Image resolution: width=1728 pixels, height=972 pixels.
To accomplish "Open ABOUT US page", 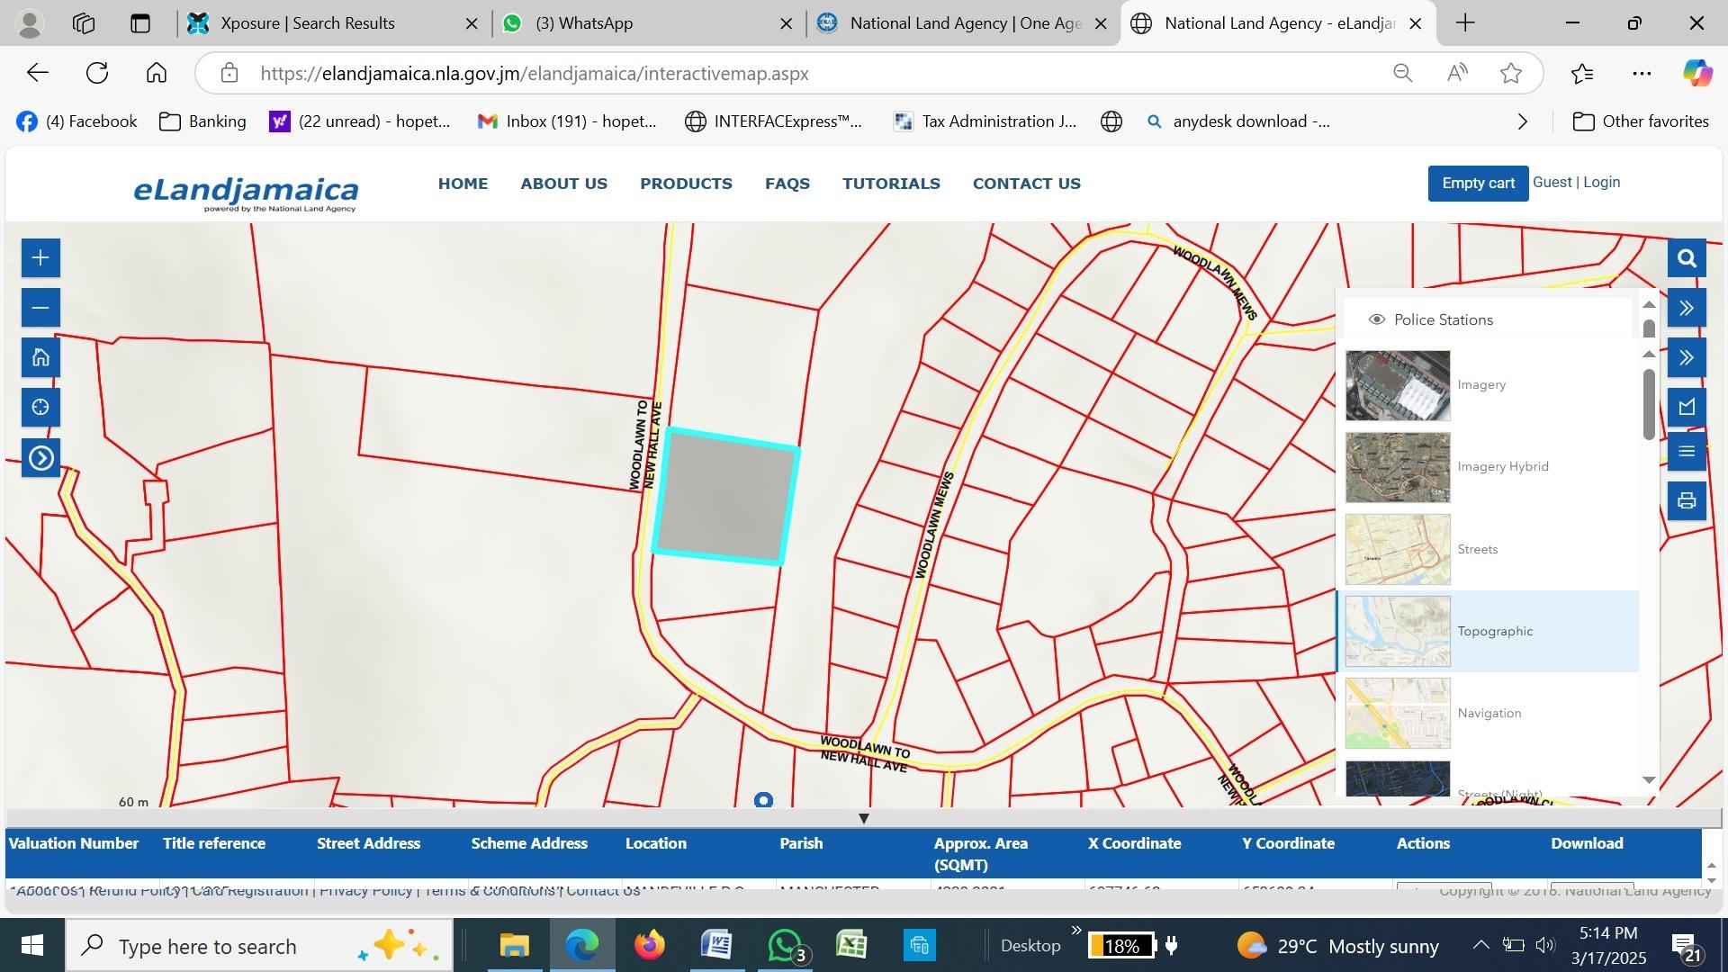I will pos(563,184).
